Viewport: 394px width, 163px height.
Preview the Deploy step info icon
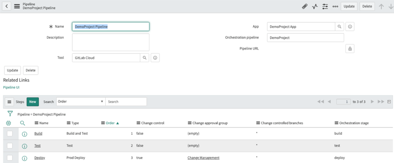(x=24, y=158)
